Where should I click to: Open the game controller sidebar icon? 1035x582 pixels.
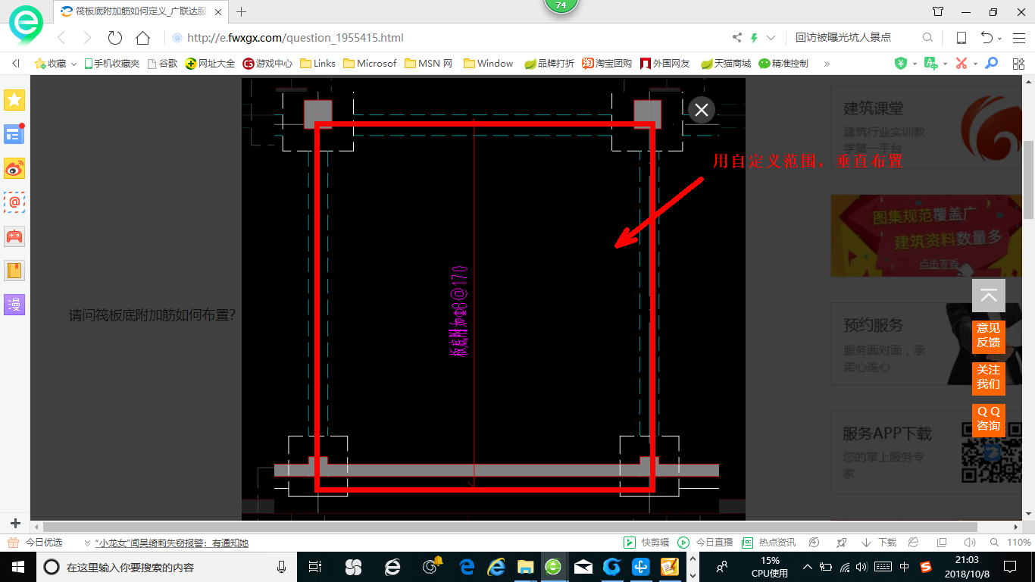click(14, 236)
